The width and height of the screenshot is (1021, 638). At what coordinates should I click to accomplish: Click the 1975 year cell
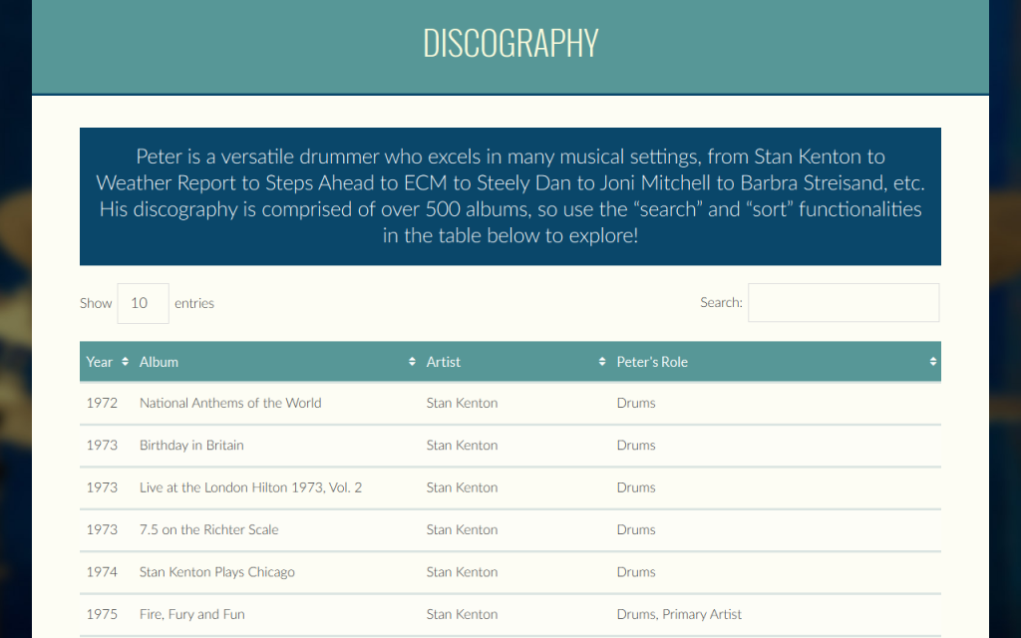pyautogui.click(x=103, y=614)
